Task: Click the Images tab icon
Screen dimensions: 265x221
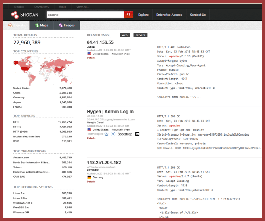Action: 61,25
